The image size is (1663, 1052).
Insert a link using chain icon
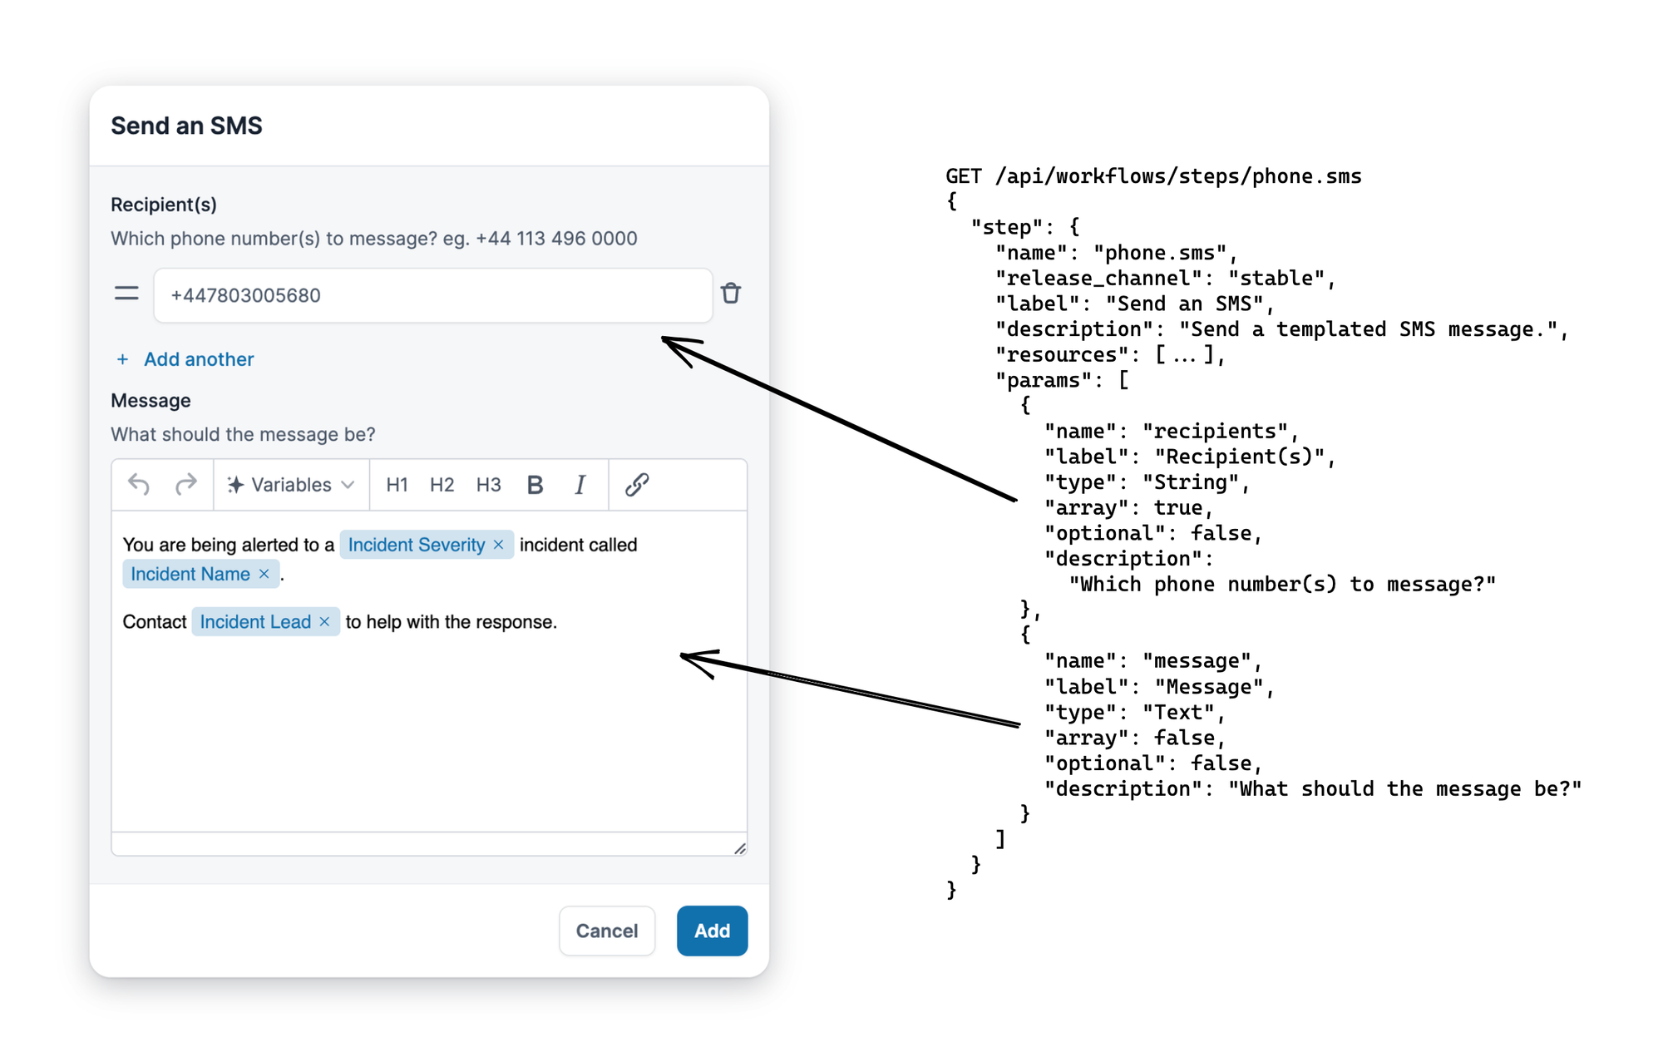pos(637,485)
